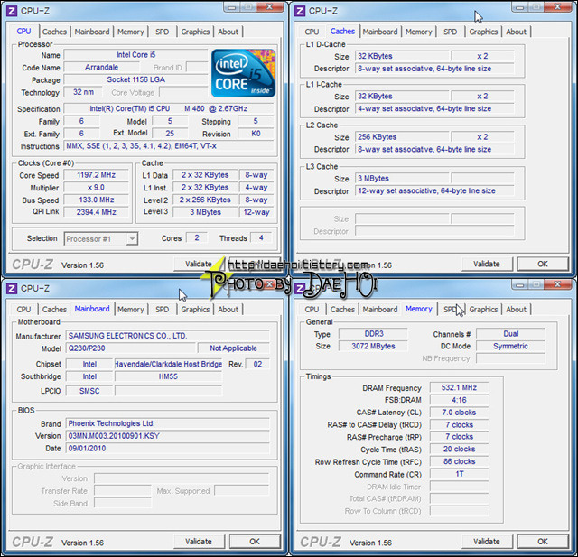
Task: Click '12-way set associative' L3 descriptor
Action: coord(434,190)
